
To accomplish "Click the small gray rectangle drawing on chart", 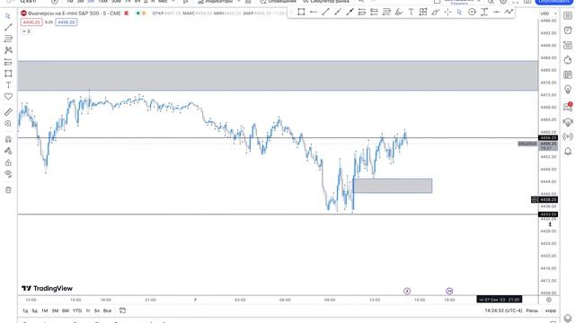I will coord(393,186).
